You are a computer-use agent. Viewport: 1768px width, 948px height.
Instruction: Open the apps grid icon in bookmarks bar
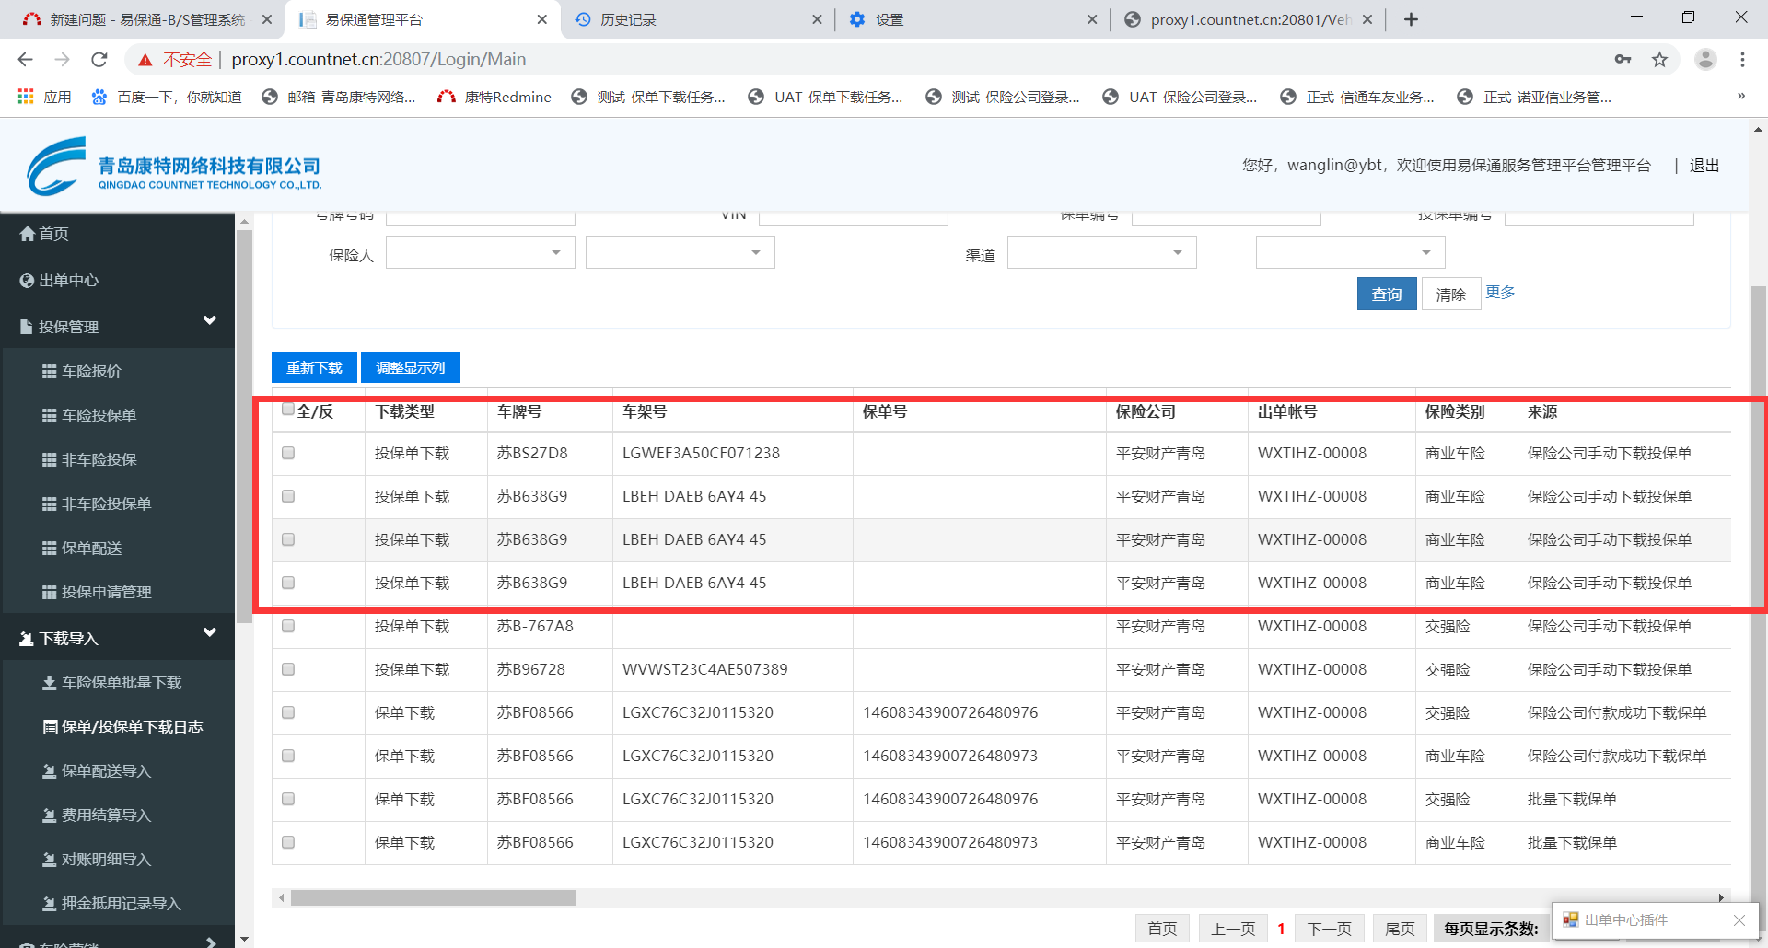(26, 97)
